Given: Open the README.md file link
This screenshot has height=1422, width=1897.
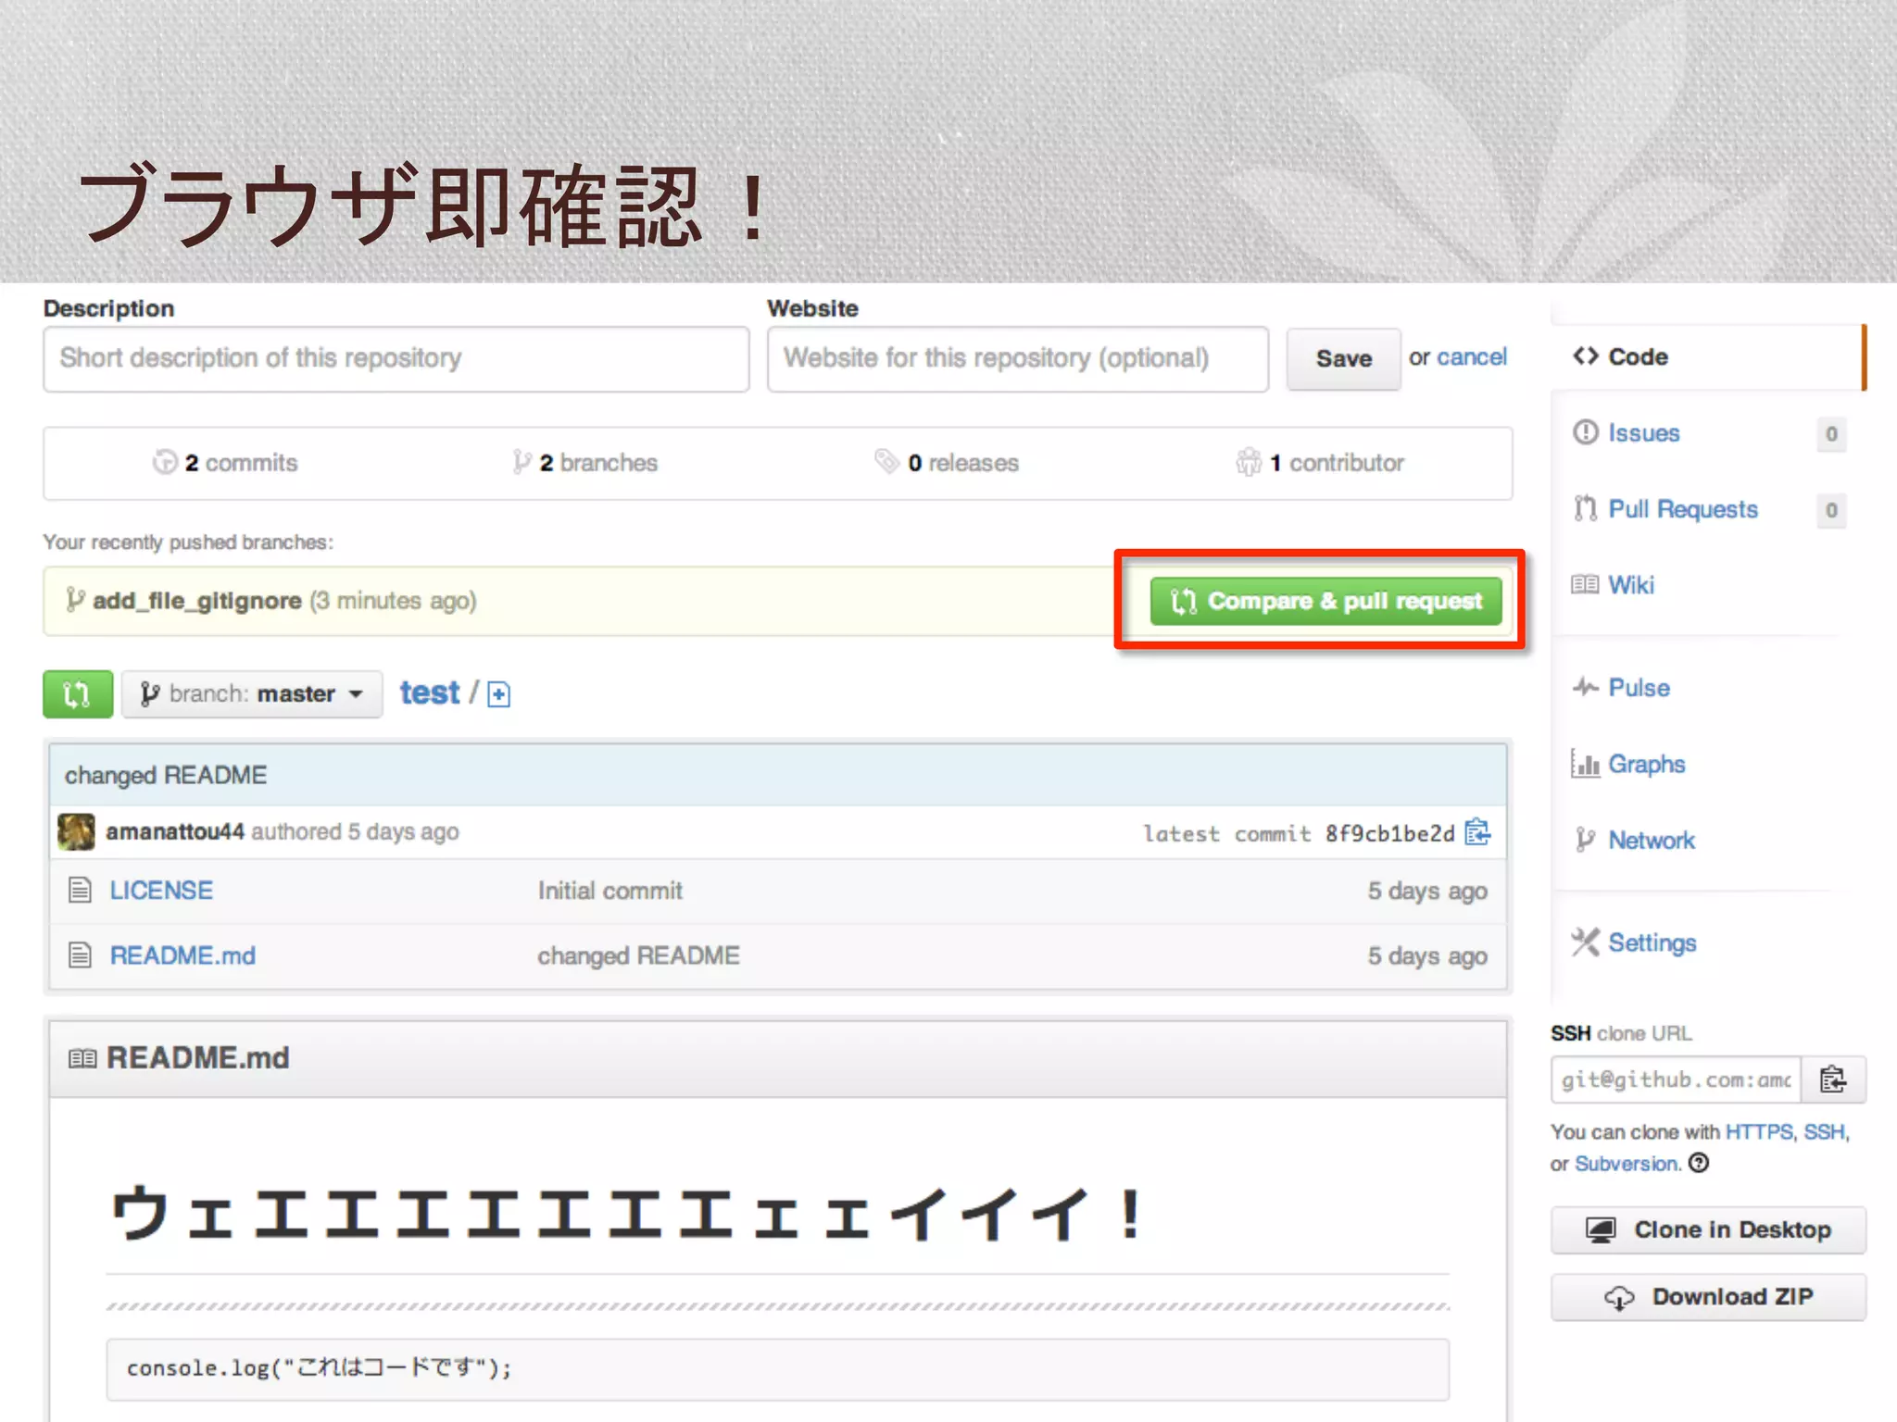Looking at the screenshot, I should (182, 955).
